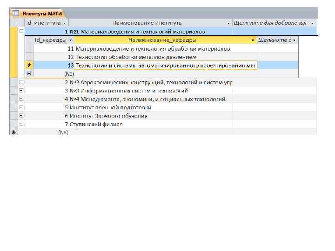Click Id_кафедры cell with value 12
The width and height of the screenshot is (335, 251).
tap(54, 57)
